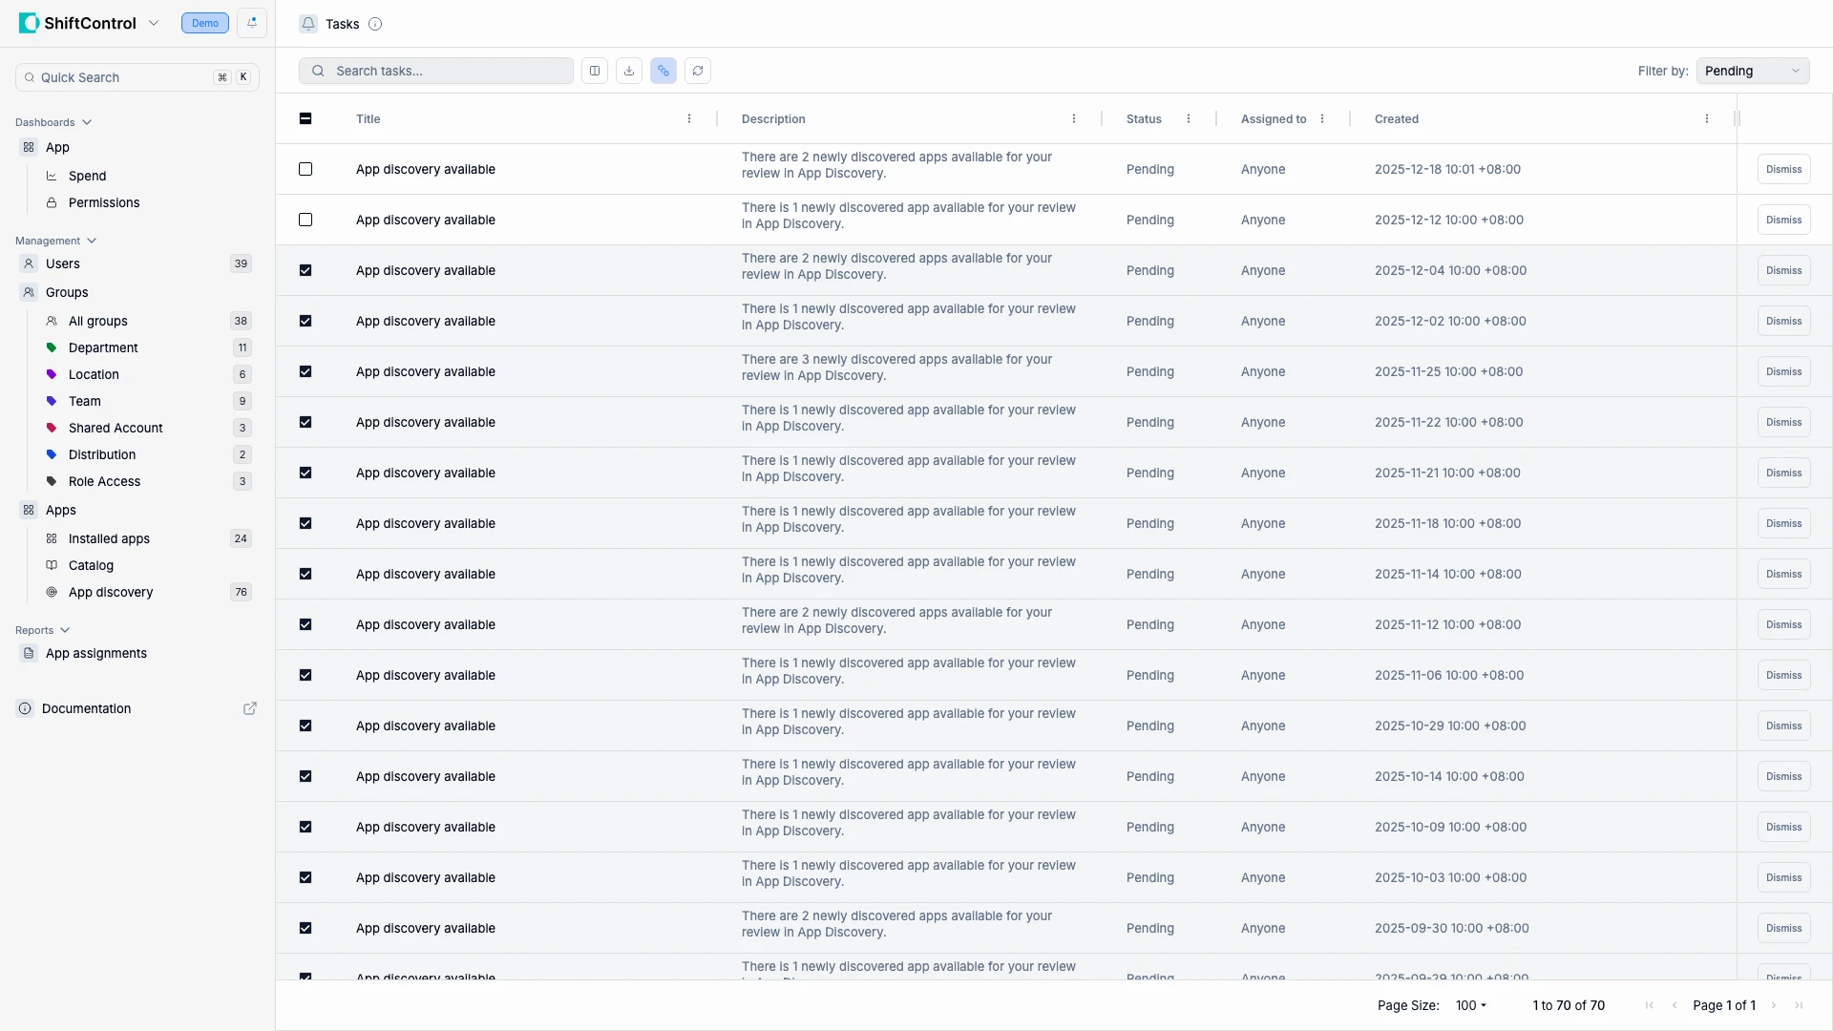The width and height of the screenshot is (1833, 1031).
Task: Open the Quick Search box
Action: pyautogui.click(x=137, y=77)
